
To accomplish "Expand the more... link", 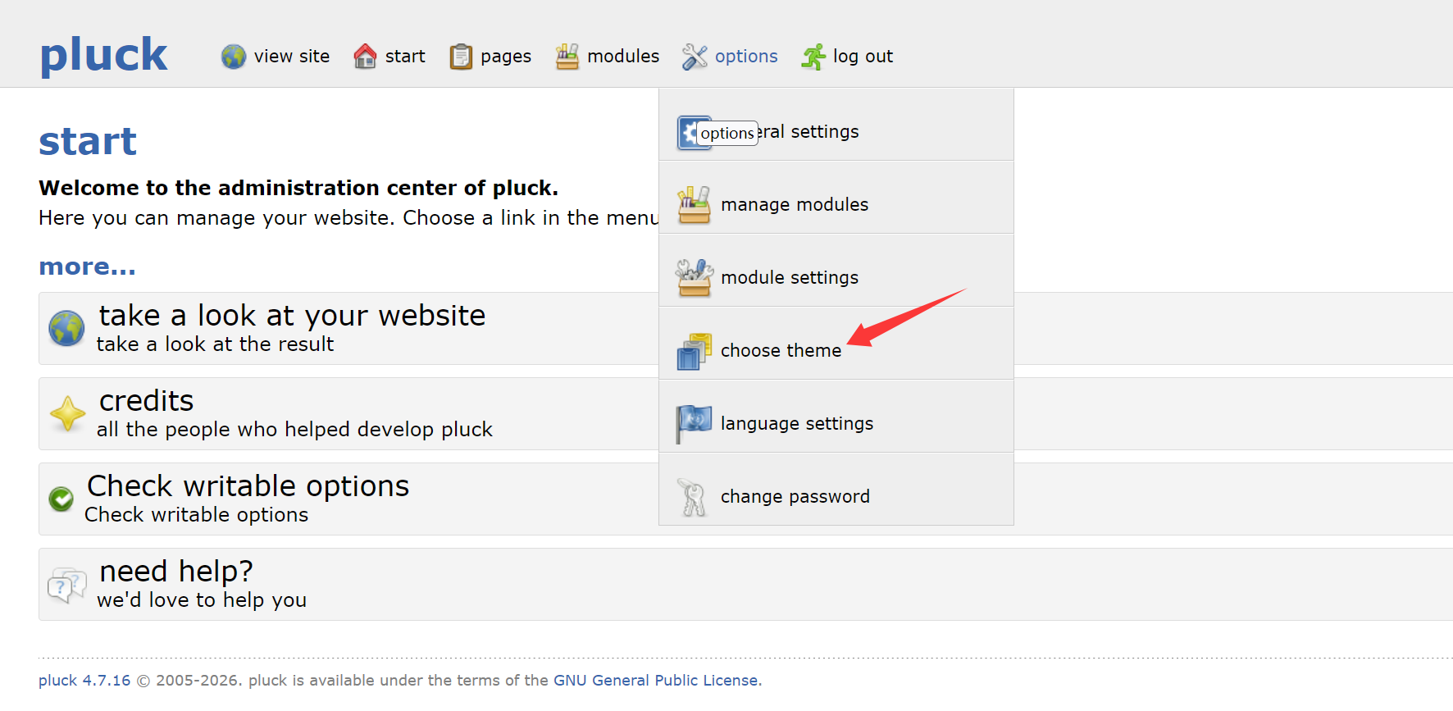I will pyautogui.click(x=87, y=267).
